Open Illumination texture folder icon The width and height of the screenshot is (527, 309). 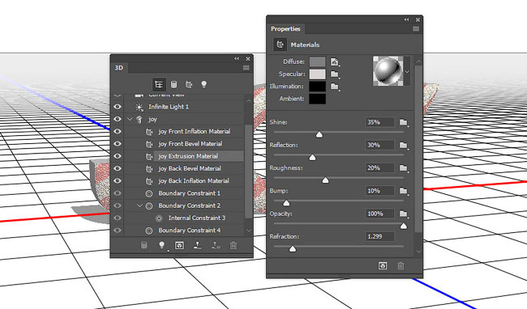tap(334, 87)
